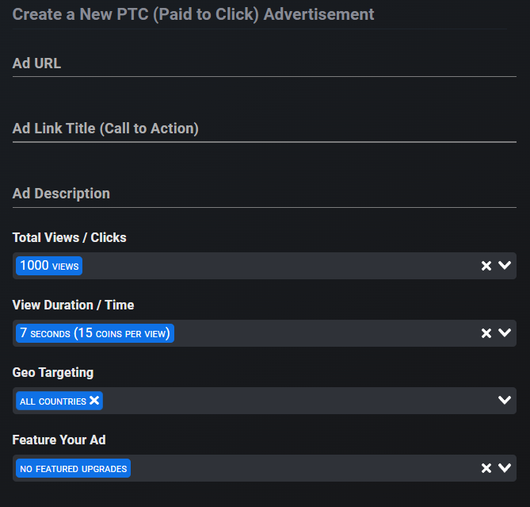
Task: Clear the View Duration selection
Action: [486, 333]
